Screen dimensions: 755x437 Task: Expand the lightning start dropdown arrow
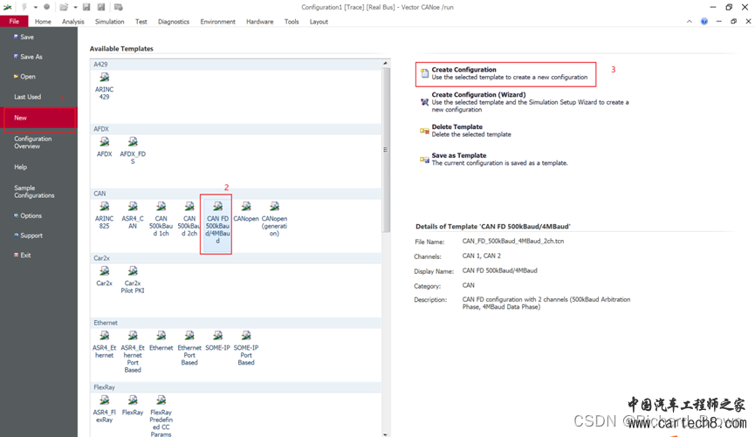tap(36, 8)
